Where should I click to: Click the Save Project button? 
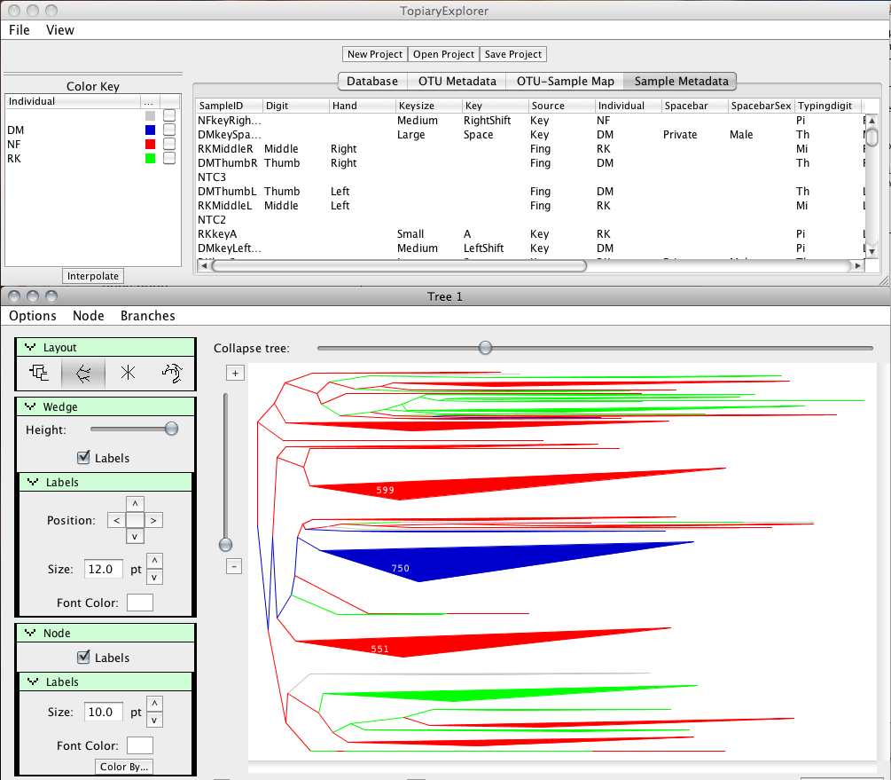513,54
